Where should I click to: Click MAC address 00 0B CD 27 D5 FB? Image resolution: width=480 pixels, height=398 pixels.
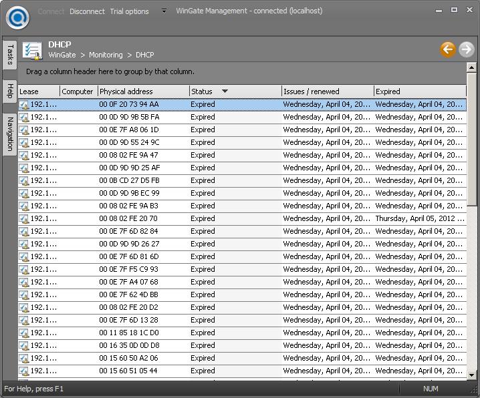pyautogui.click(x=129, y=180)
